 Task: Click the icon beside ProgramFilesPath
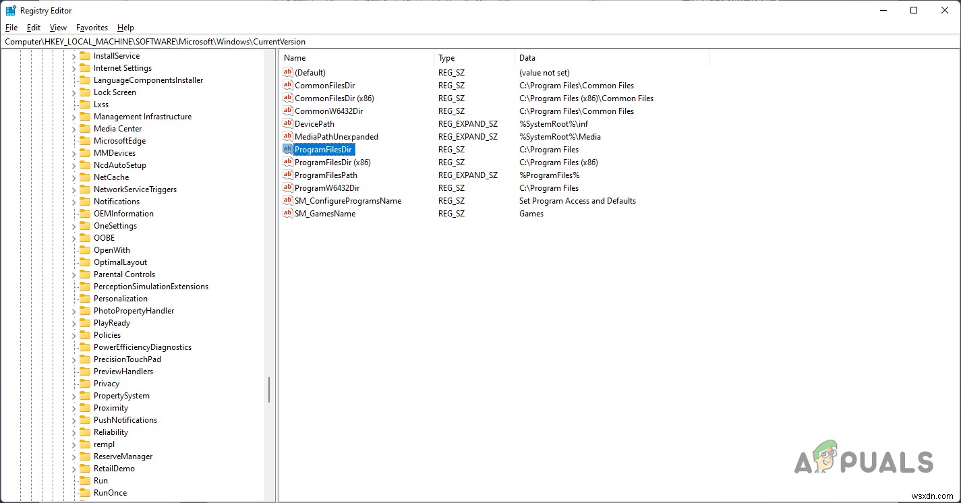tap(288, 175)
